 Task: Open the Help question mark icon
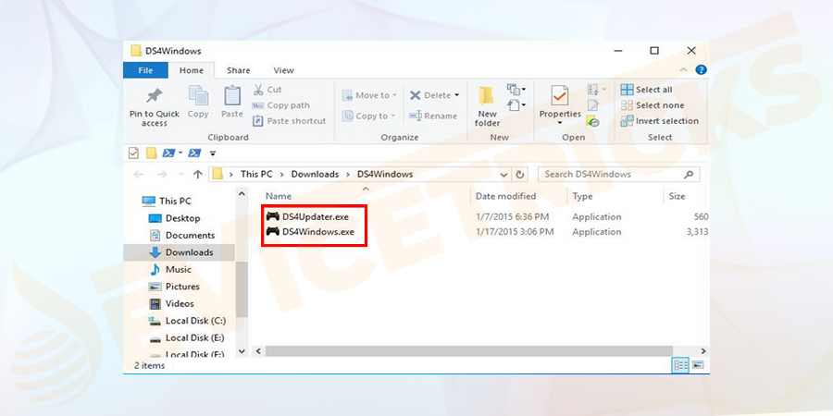pos(702,70)
